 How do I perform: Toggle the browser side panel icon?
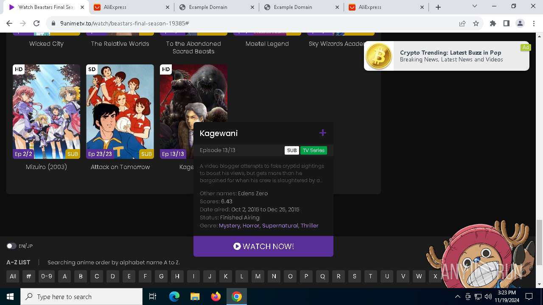click(x=507, y=23)
